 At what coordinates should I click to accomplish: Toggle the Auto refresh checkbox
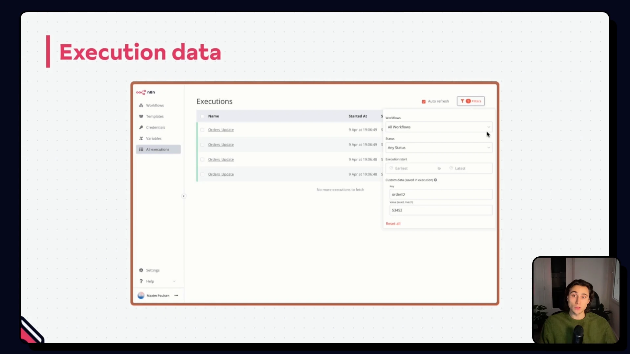click(x=424, y=102)
